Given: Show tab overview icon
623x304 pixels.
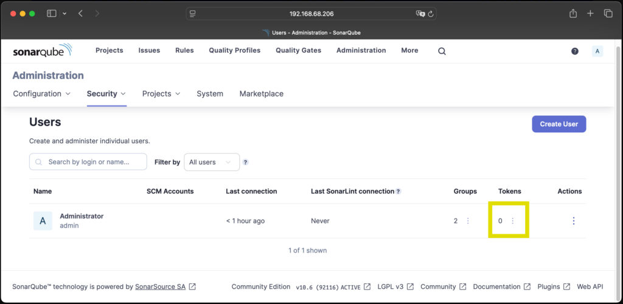Looking at the screenshot, I should [x=608, y=13].
